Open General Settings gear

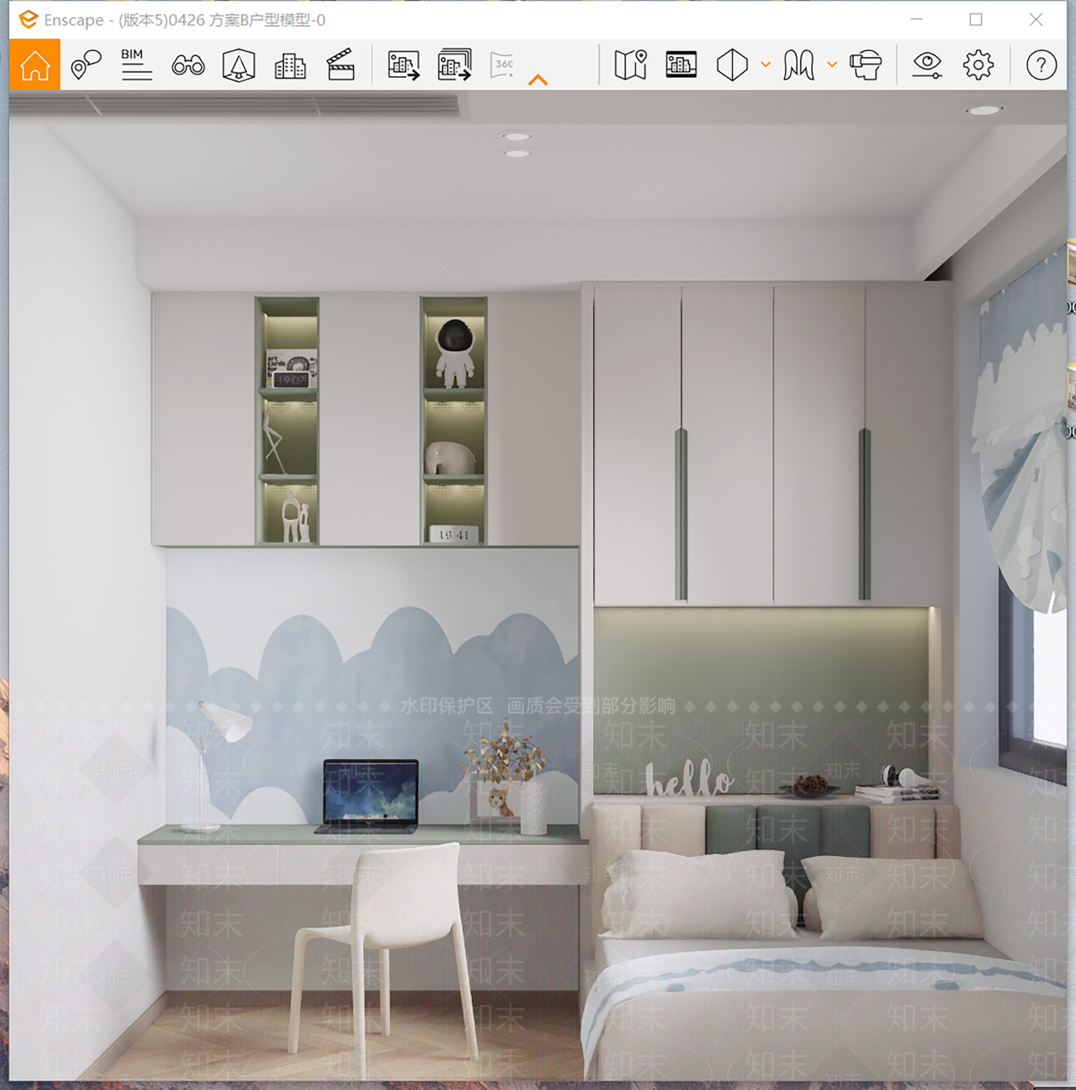coord(978,65)
